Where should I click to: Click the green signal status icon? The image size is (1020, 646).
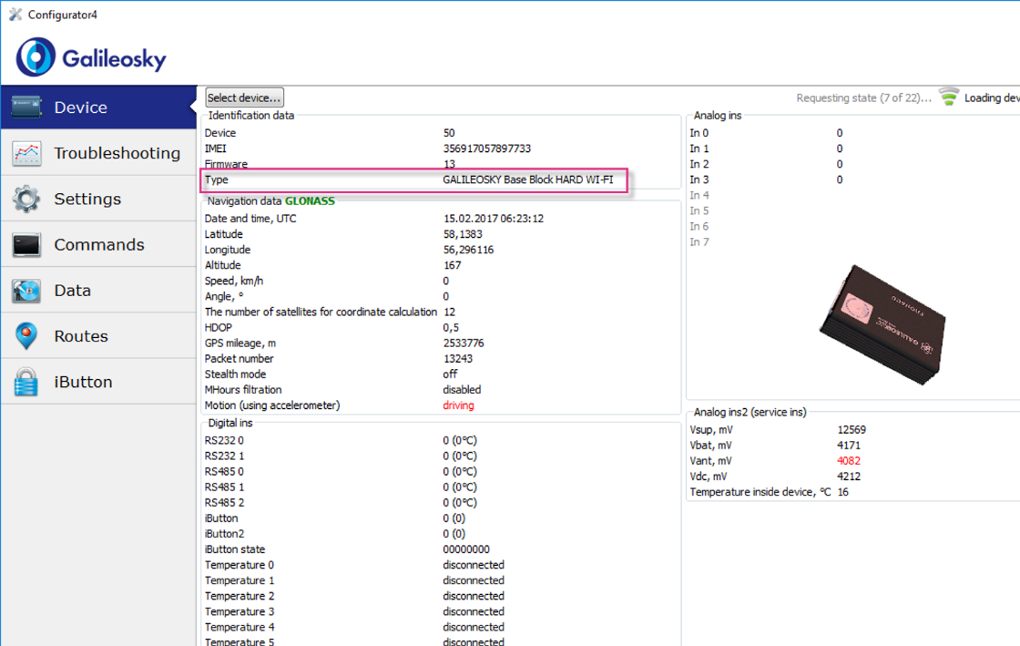point(949,97)
